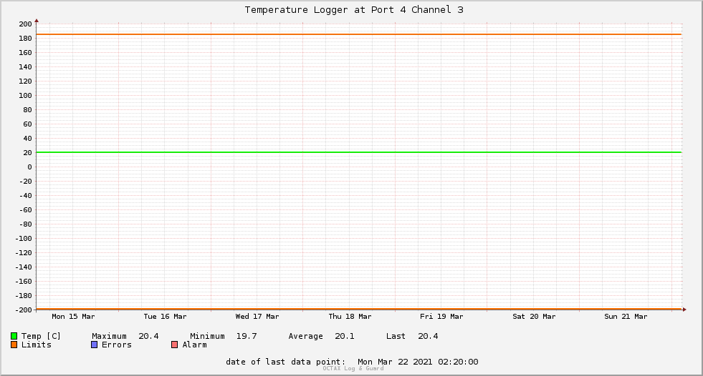The height and width of the screenshot is (376, 703).
Task: Click the orange Limits legend swatch
Action: point(14,345)
